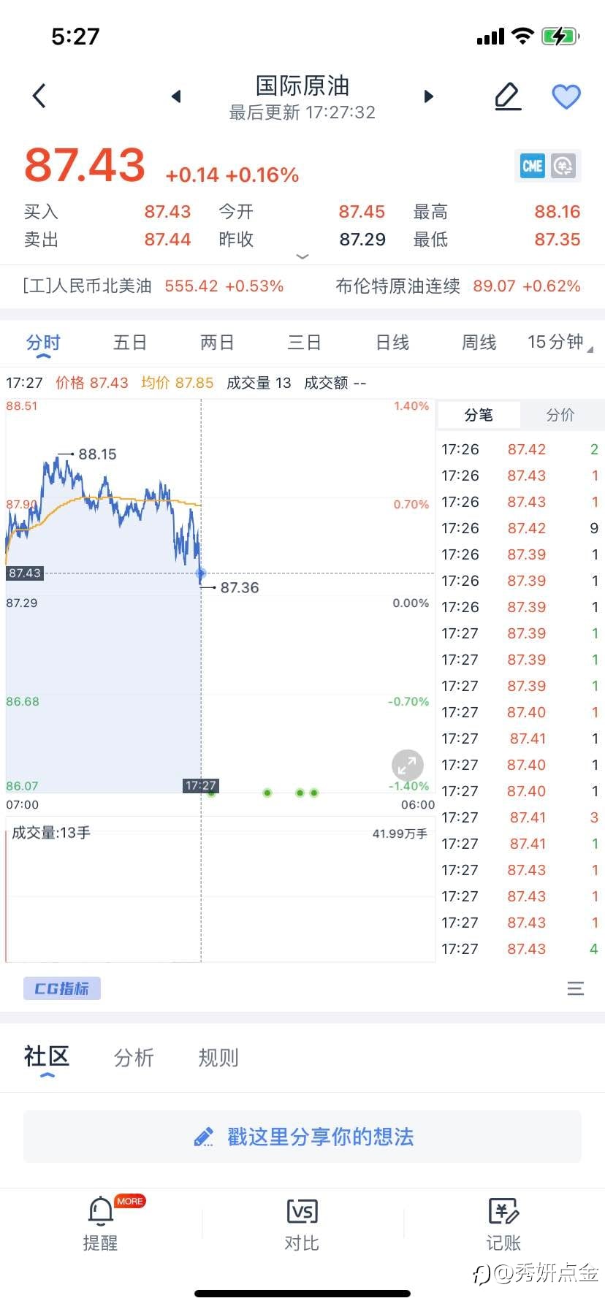Open the 分析 tab
The height and width of the screenshot is (1309, 605).
tap(134, 1057)
